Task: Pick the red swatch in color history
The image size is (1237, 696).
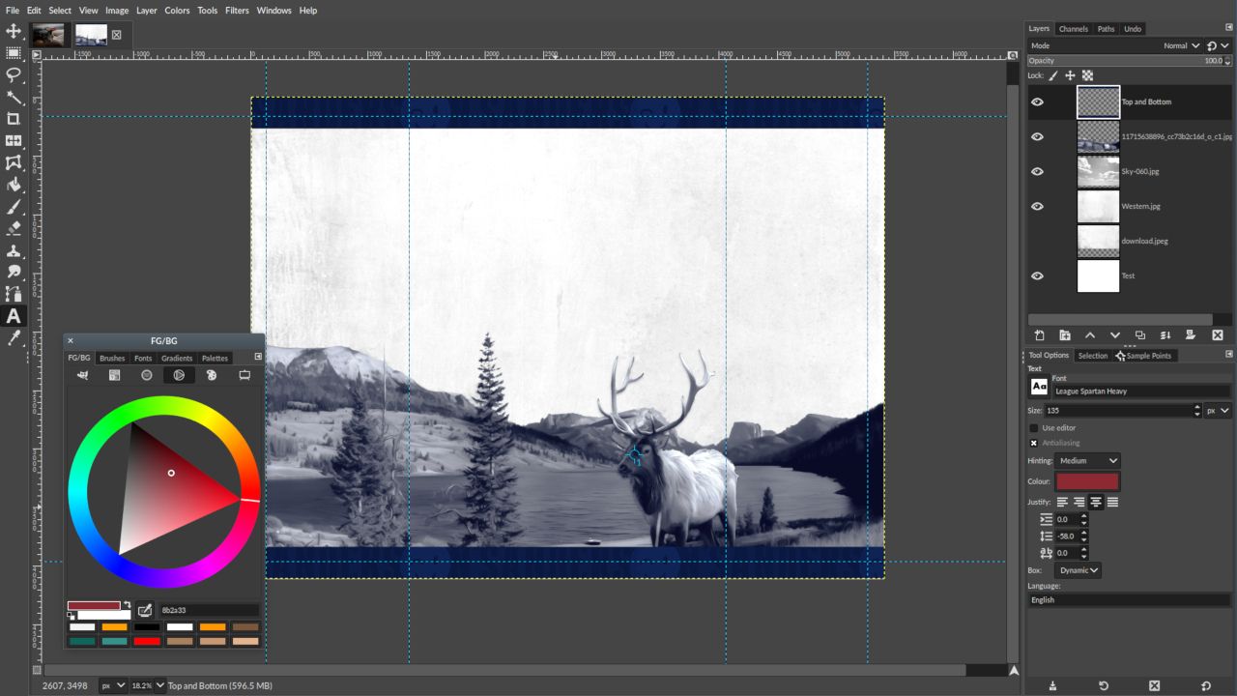Action: pyautogui.click(x=147, y=641)
